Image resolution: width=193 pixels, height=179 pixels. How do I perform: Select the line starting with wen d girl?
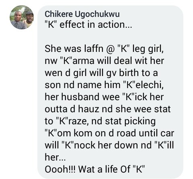(x=101, y=73)
